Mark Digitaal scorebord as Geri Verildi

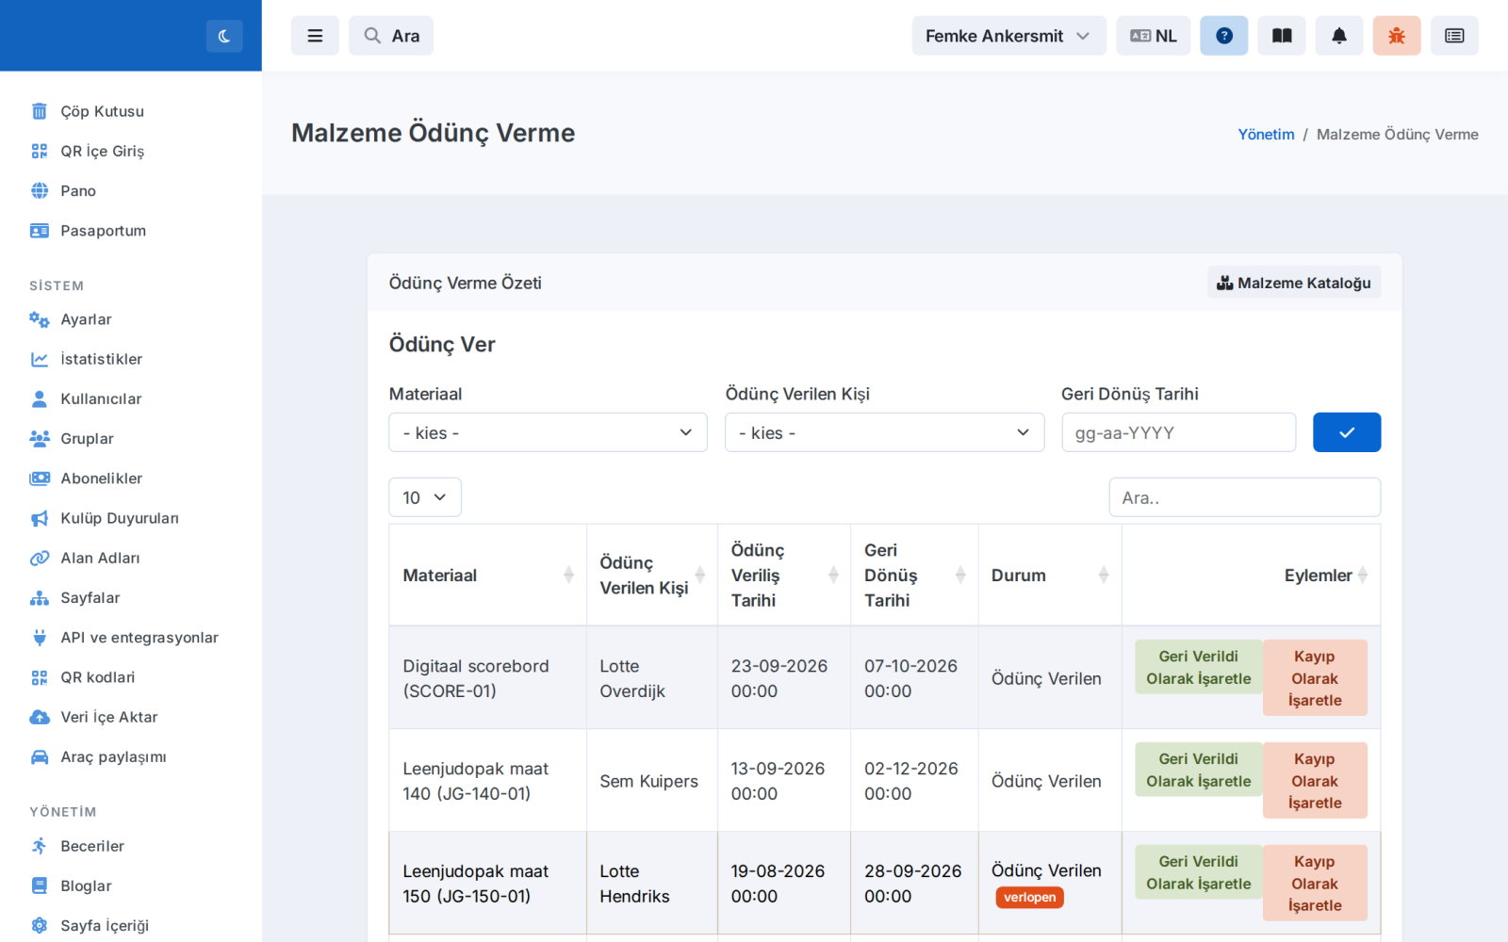(1198, 667)
